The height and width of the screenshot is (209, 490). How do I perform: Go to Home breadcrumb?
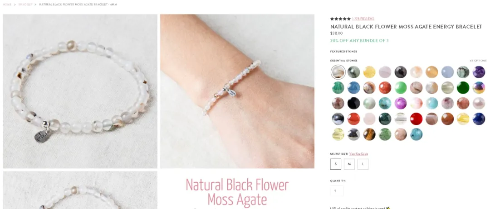point(7,5)
